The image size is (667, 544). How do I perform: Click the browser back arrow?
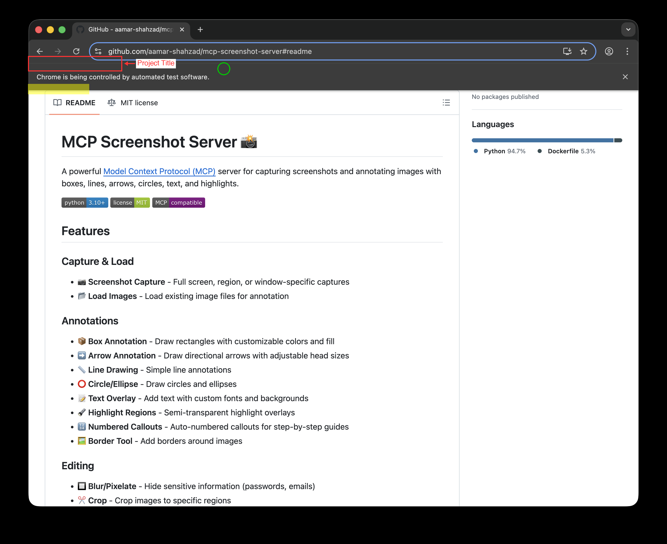tap(40, 51)
